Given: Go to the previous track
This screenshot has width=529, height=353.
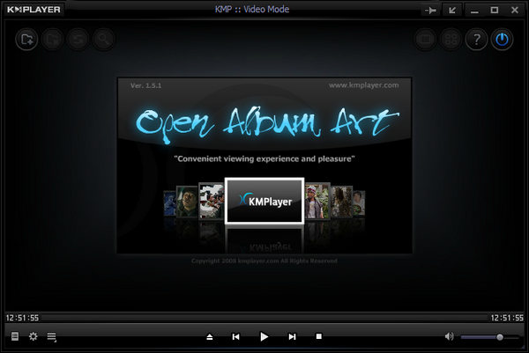Looking at the screenshot, I should (236, 336).
